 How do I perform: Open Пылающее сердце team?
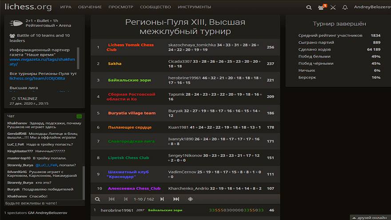(x=130, y=127)
